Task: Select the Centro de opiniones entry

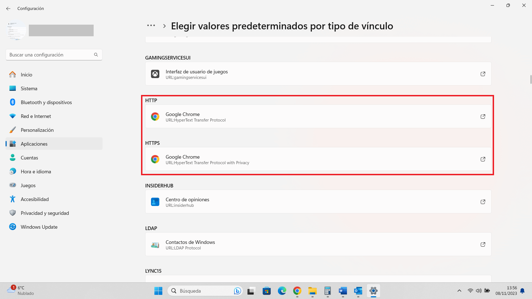Action: [318, 202]
